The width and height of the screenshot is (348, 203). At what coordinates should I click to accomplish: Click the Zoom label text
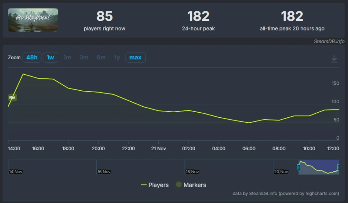(14, 57)
